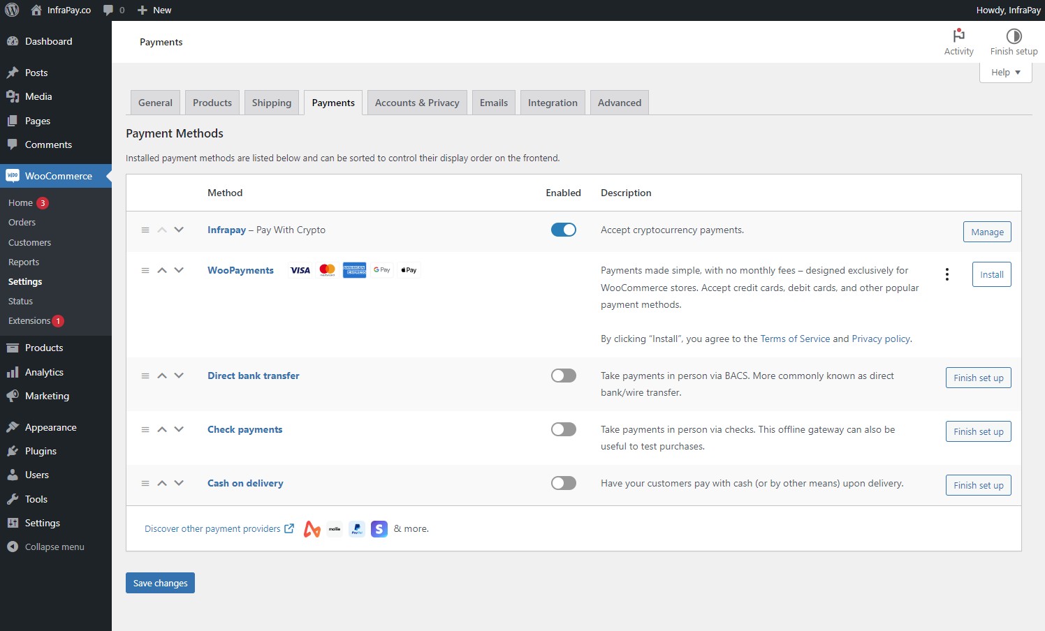Open the WordPress logo menu
The image size is (1045, 631).
(x=12, y=10)
